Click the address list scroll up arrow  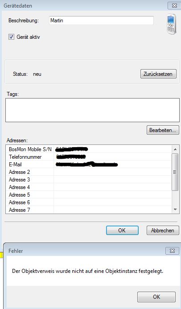point(175,149)
